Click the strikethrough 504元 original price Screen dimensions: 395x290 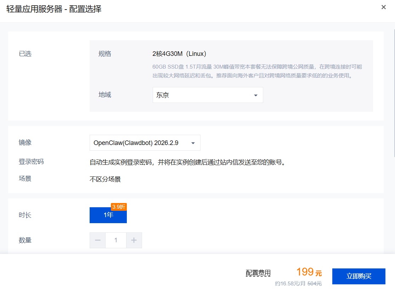coord(315,284)
